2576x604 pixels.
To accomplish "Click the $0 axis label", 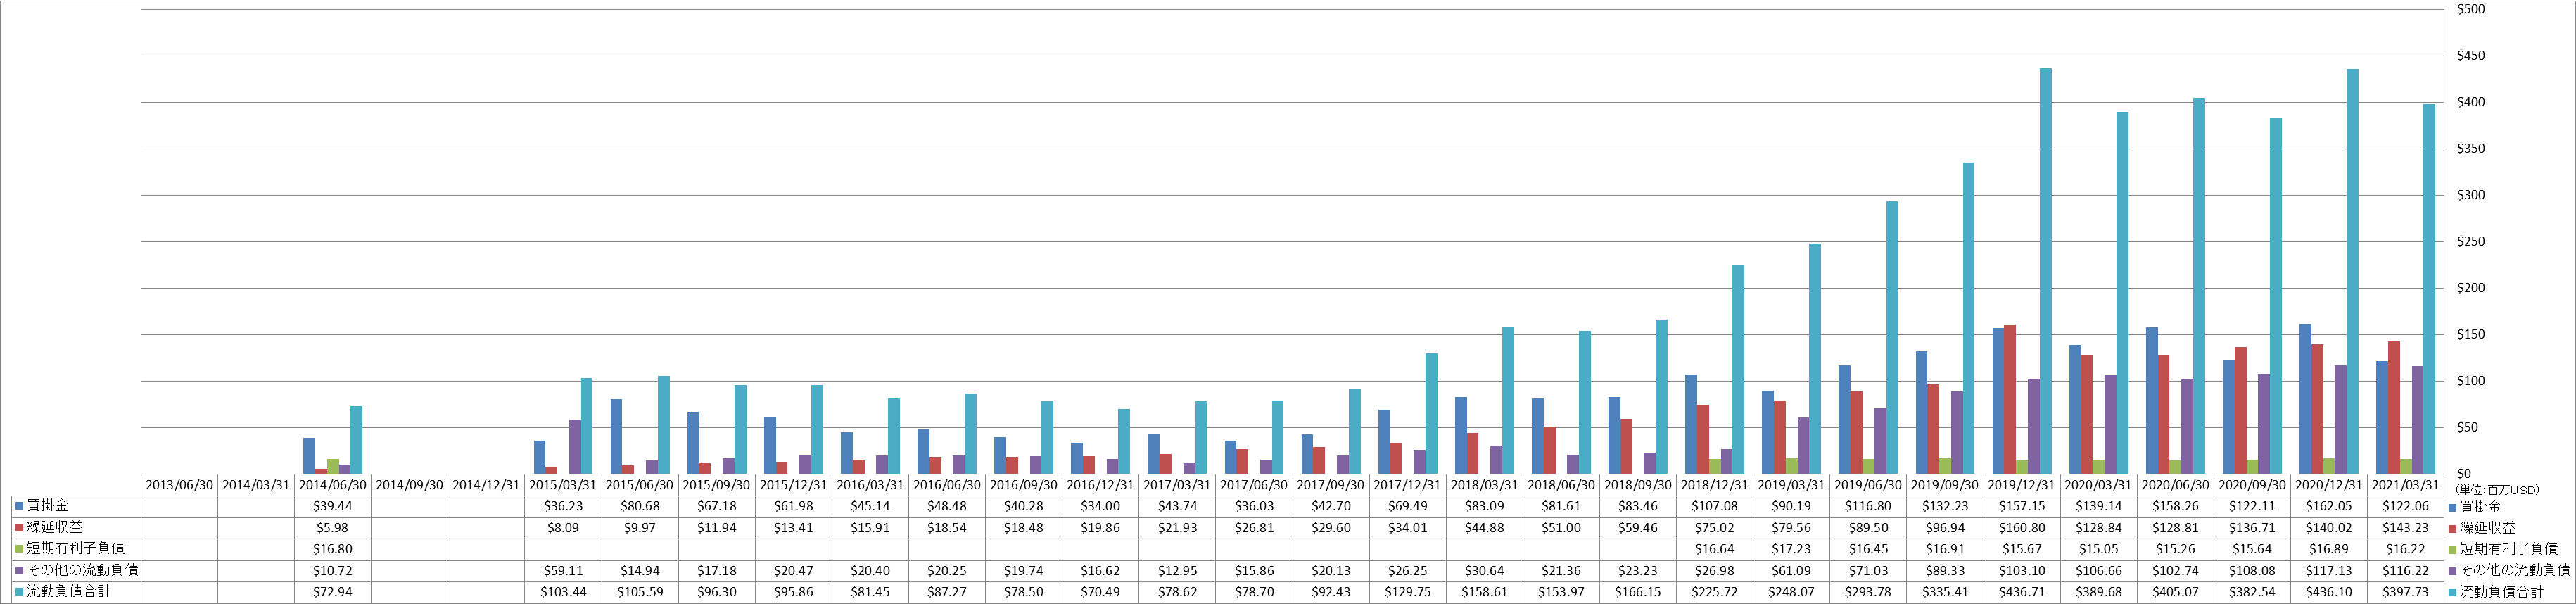I will point(2464,474).
